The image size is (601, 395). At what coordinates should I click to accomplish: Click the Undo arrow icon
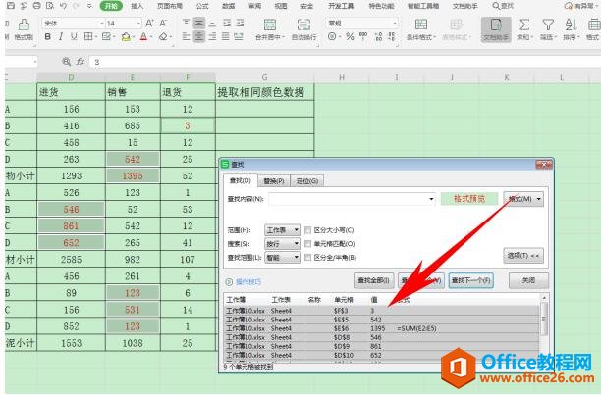(63, 6)
